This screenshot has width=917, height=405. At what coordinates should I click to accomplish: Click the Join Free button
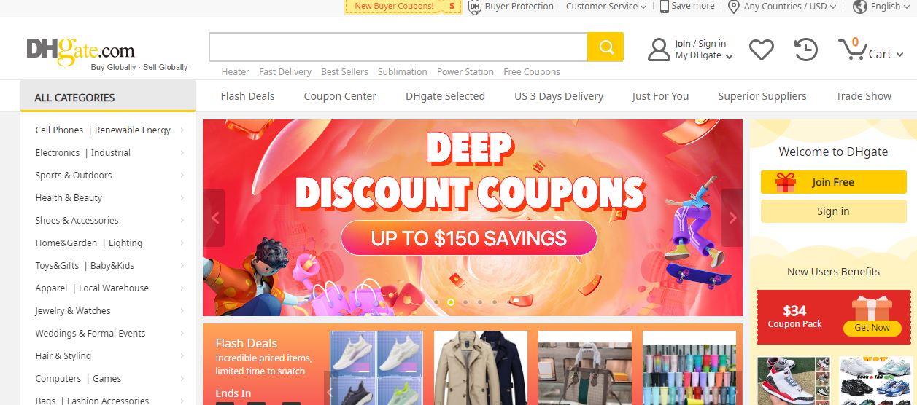point(833,182)
